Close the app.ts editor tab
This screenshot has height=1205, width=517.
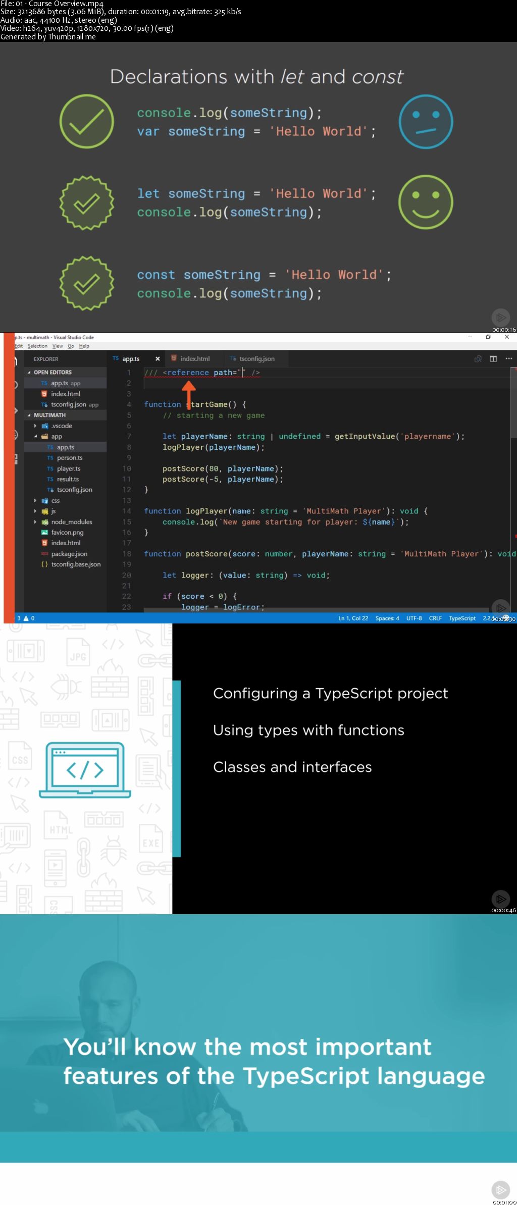coord(158,359)
